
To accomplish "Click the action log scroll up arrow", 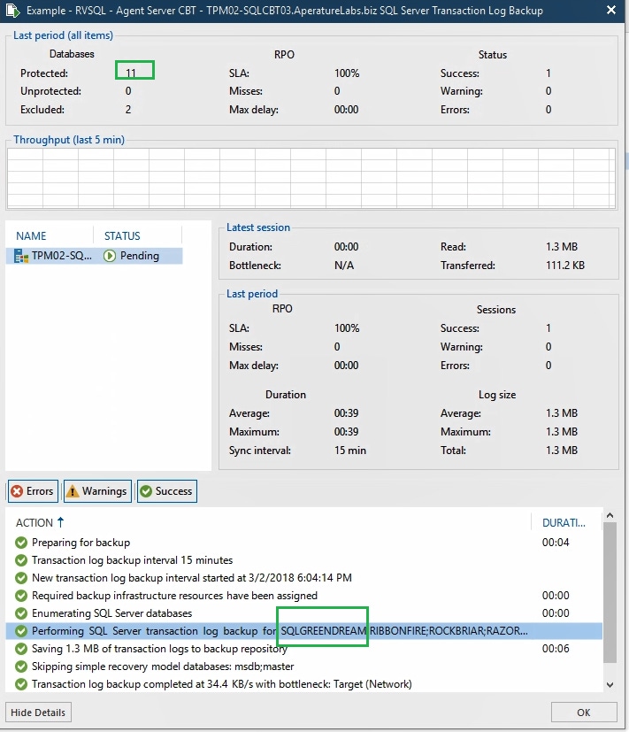I will coord(610,516).
